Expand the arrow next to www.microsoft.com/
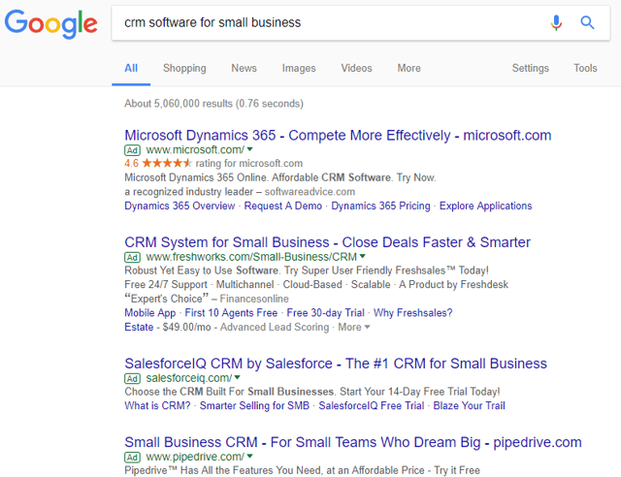621x477 pixels. tap(250, 149)
